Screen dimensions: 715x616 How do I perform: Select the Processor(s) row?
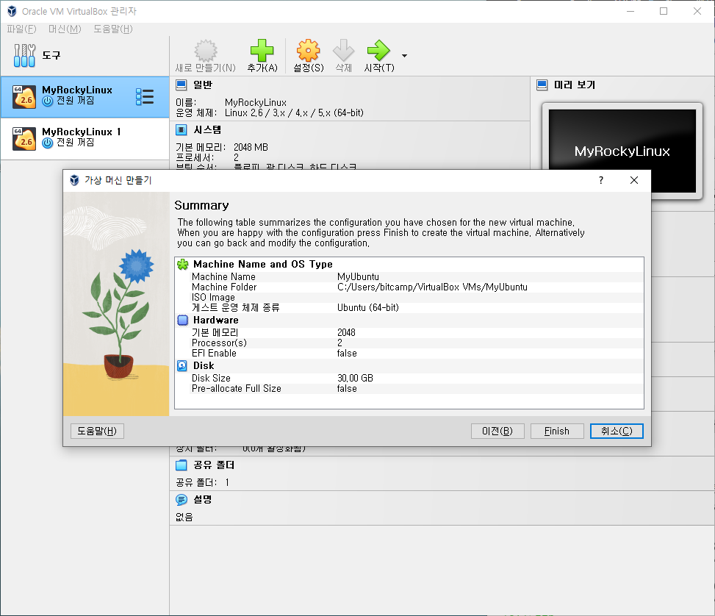[x=409, y=343]
